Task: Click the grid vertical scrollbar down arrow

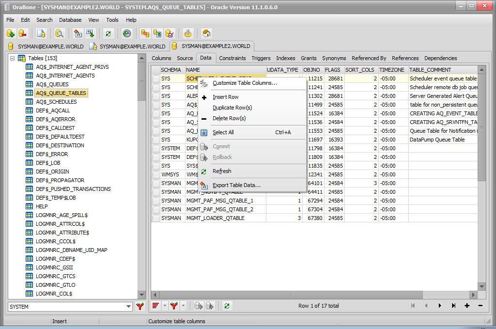Action: (x=481, y=287)
